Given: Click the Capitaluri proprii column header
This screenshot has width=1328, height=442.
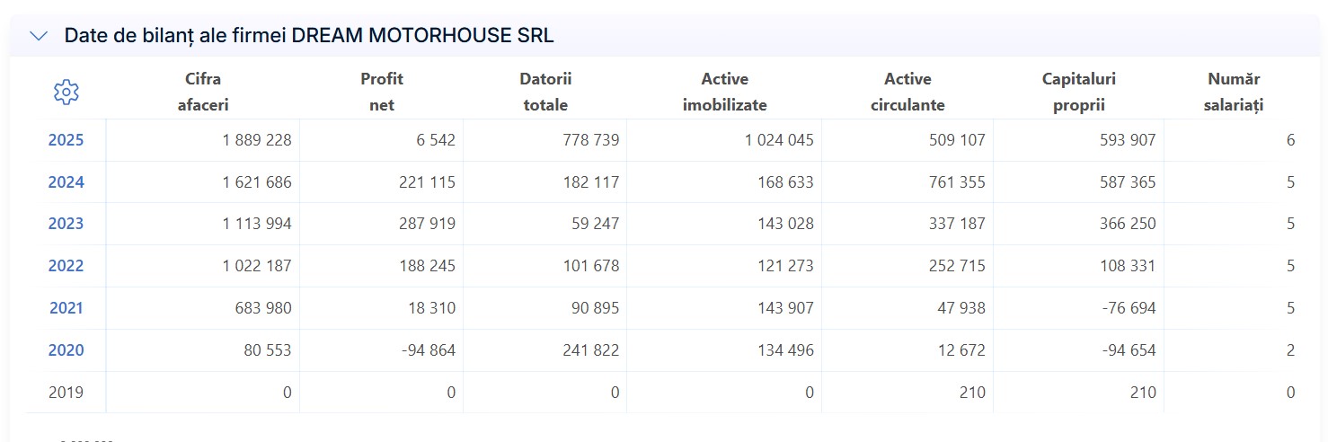Looking at the screenshot, I should point(1079,92).
